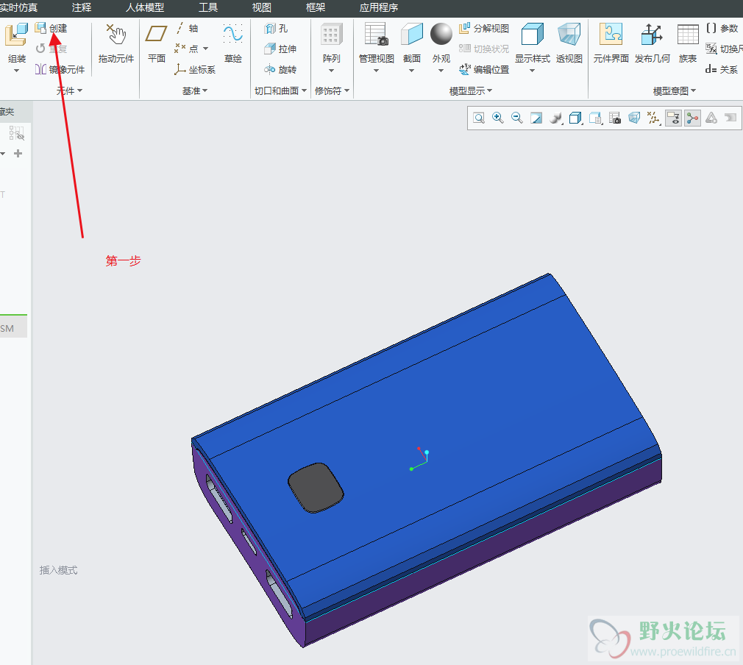Image resolution: width=743 pixels, height=665 pixels.
Task: Open the 显示样式 dropdown arrow in ribbon
Action: 532,71
